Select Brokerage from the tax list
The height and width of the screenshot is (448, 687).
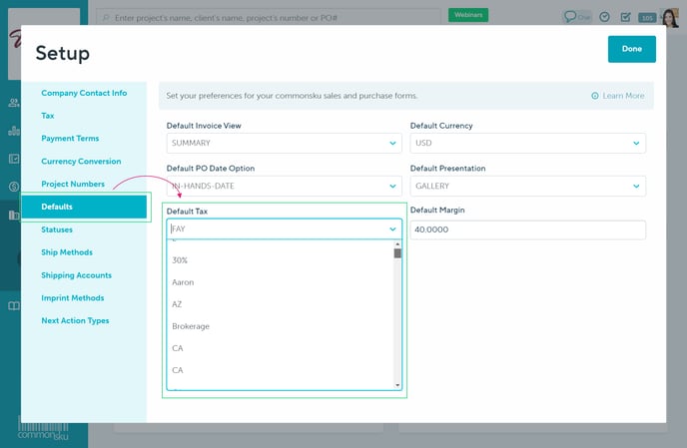tap(191, 326)
